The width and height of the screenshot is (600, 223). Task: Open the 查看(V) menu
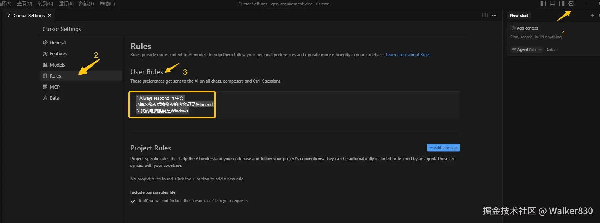coord(25,4)
